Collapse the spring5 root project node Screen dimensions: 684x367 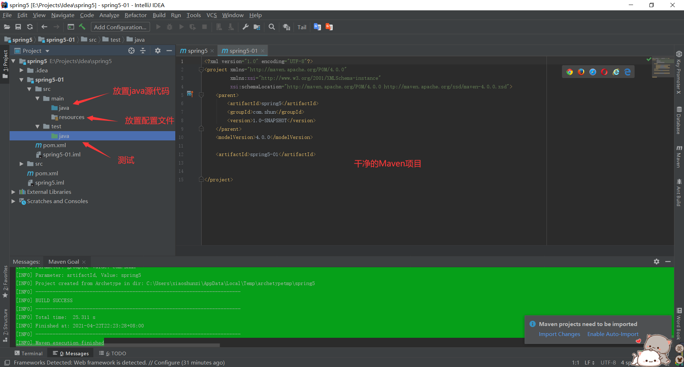click(14, 61)
